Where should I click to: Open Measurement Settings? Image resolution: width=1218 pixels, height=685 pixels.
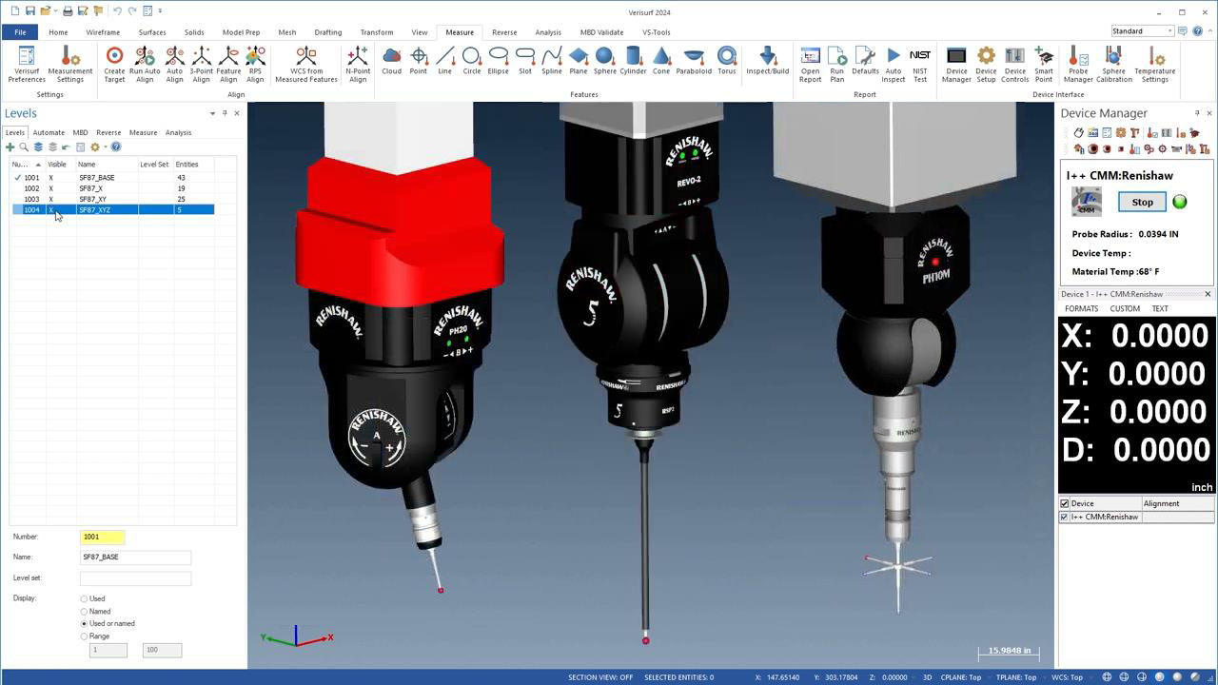point(70,65)
